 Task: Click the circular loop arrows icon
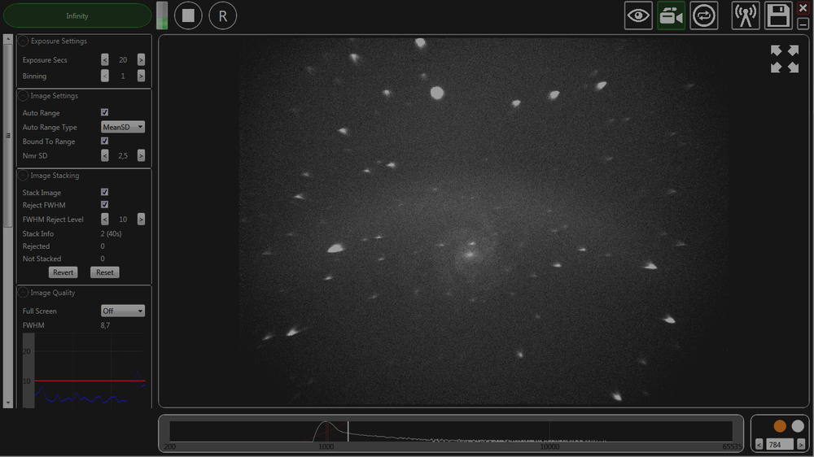point(703,15)
